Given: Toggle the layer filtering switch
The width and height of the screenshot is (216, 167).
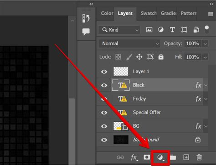Looking at the screenshot, I should [207, 29].
